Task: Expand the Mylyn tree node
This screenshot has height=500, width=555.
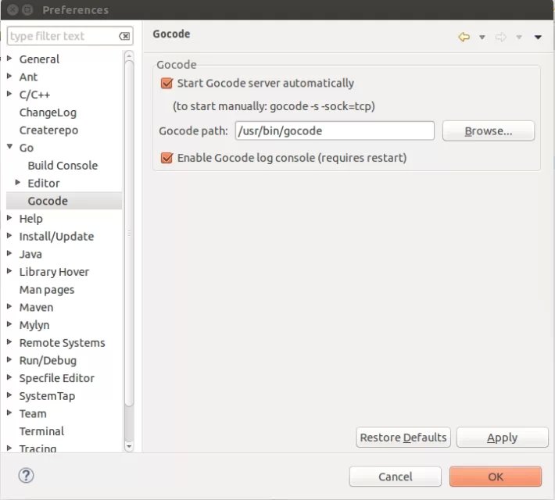Action: click(9, 324)
